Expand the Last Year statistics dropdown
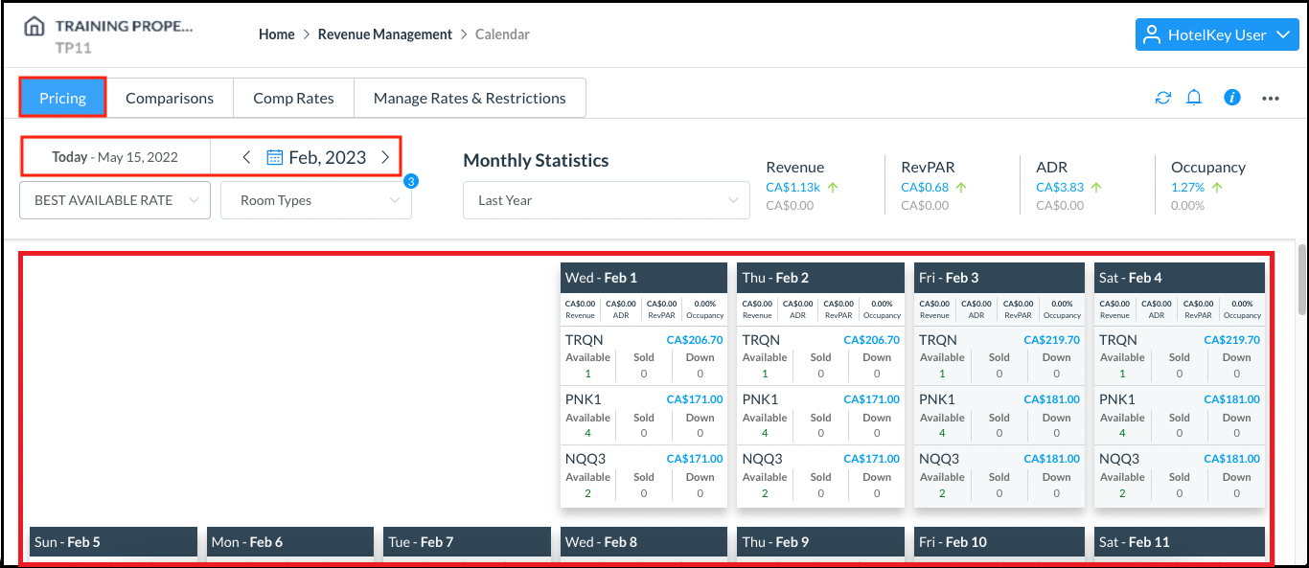The width and height of the screenshot is (1309, 568). click(x=606, y=200)
